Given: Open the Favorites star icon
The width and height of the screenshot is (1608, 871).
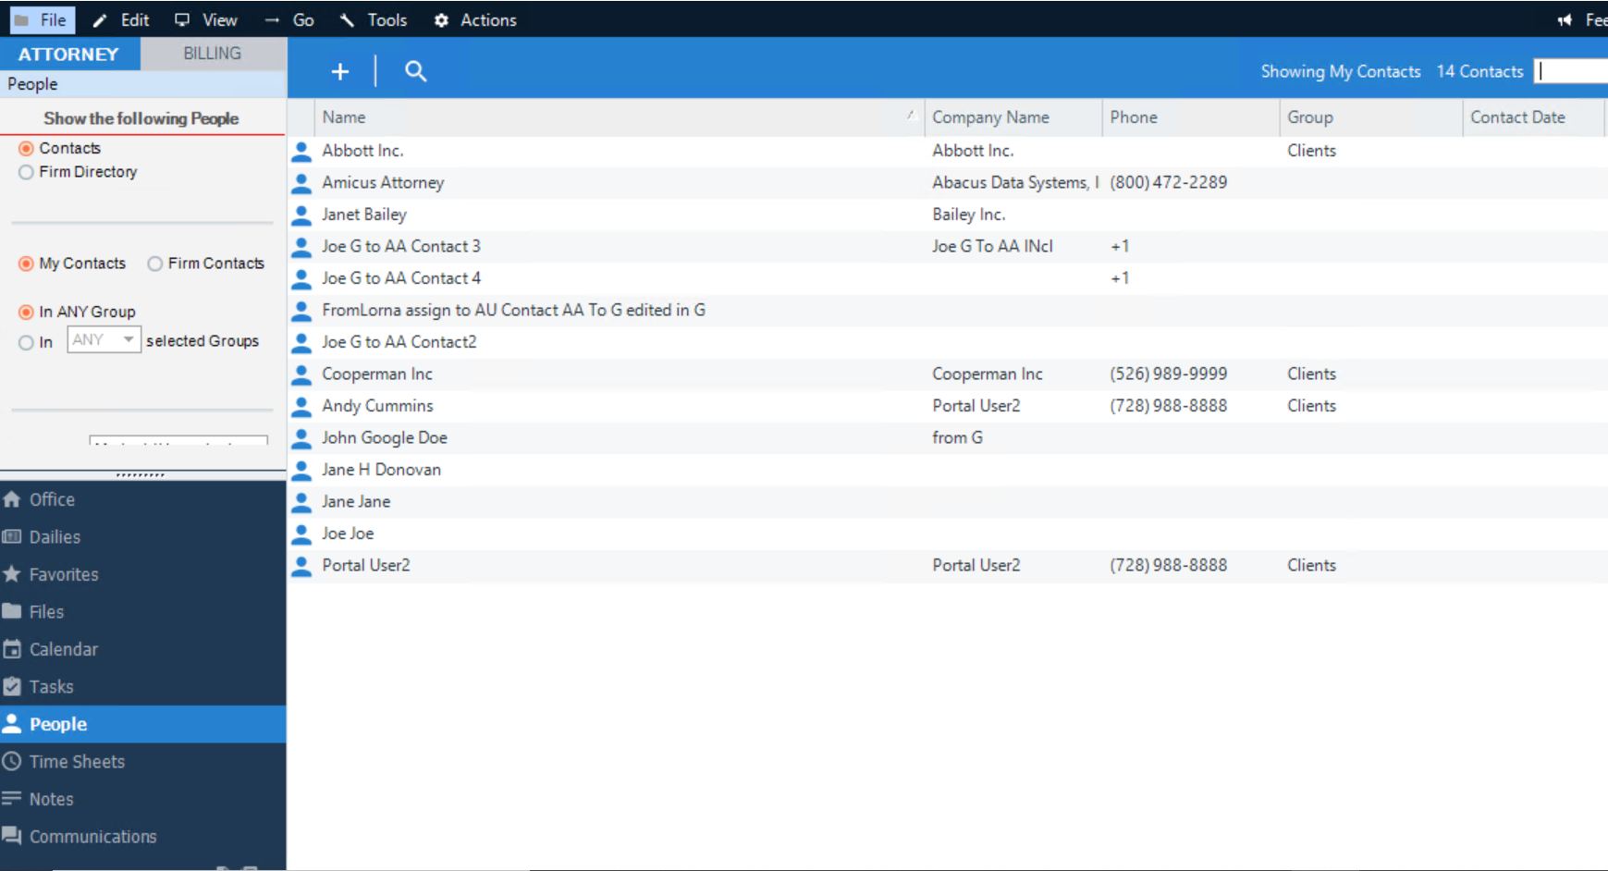Looking at the screenshot, I should [13, 574].
